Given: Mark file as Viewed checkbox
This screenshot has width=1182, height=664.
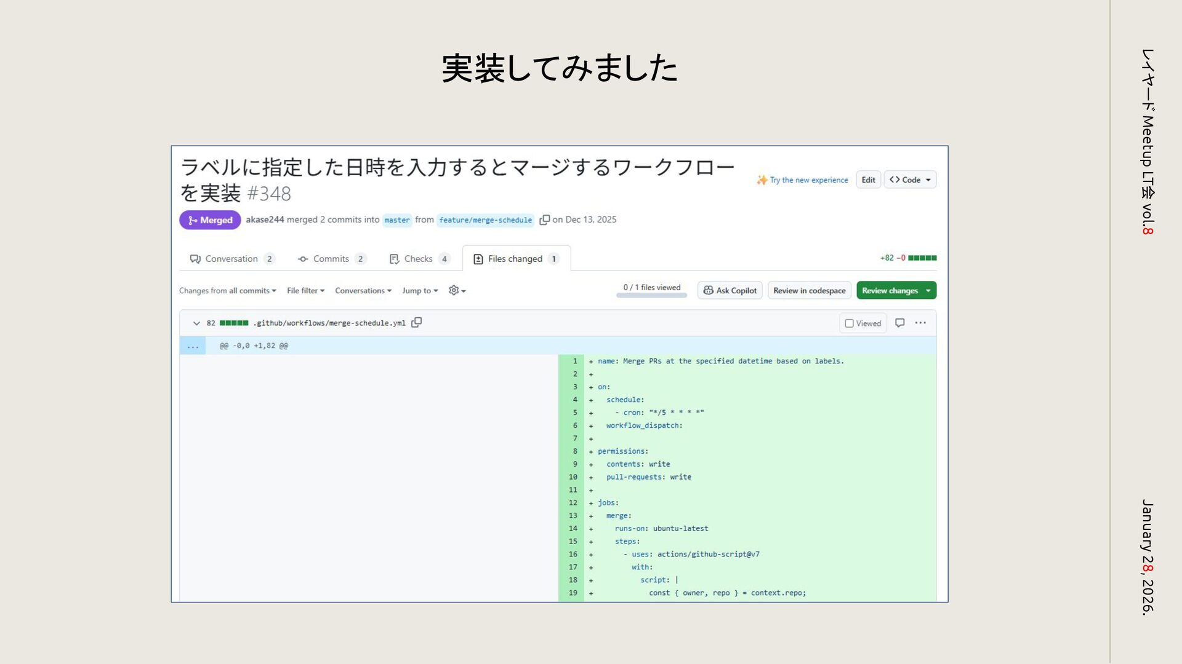Looking at the screenshot, I should (849, 323).
